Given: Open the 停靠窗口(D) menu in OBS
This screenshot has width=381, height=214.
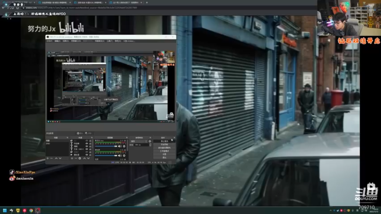Looking at the screenshot, I should coord(76,41).
